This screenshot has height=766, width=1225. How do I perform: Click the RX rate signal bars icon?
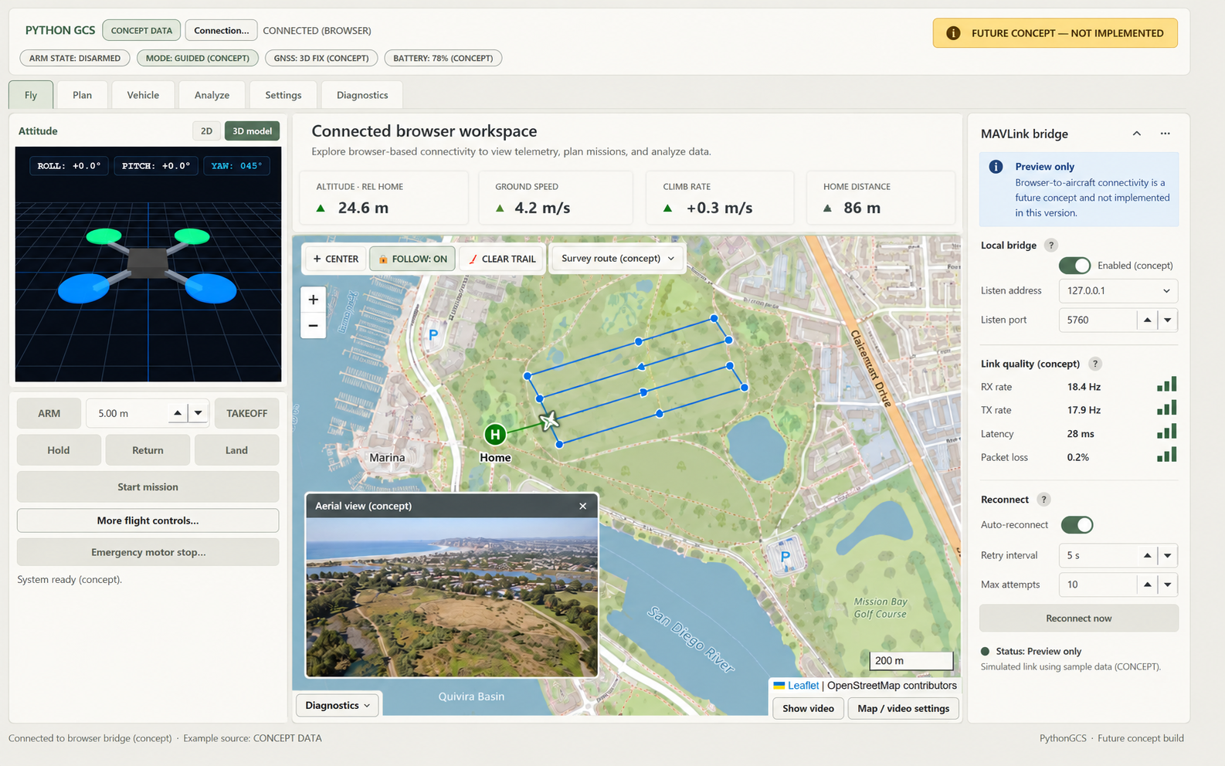pos(1166,385)
